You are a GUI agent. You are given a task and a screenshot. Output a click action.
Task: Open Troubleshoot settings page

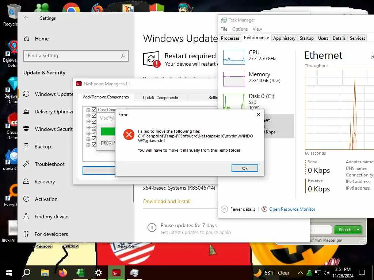(44, 164)
